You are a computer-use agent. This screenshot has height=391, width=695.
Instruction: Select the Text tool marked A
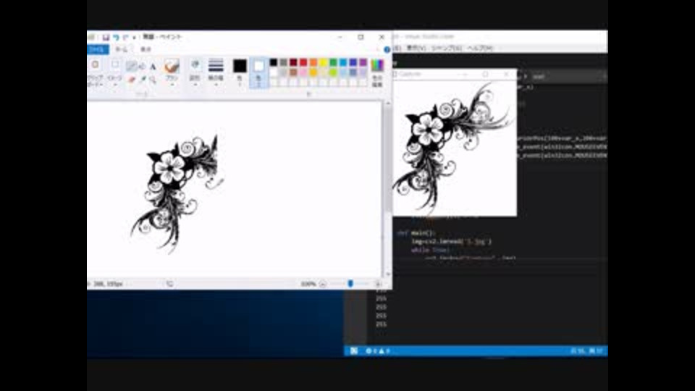(x=153, y=67)
